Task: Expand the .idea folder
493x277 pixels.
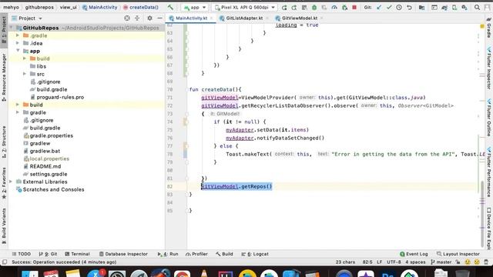Action: coord(18,43)
